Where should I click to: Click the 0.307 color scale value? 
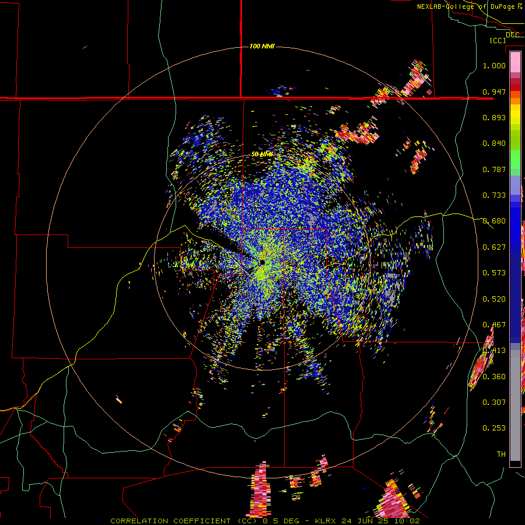494,402
